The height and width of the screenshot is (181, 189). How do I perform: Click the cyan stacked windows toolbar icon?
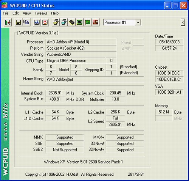(64, 22)
